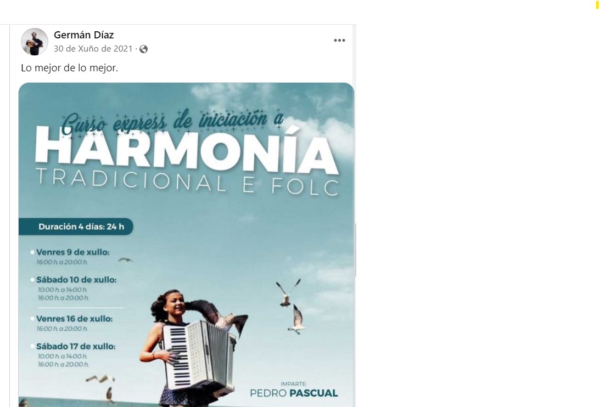This screenshot has width=599, height=407.
Task: Select Venres 16 de xullo on the poster
Action: pos(75,319)
